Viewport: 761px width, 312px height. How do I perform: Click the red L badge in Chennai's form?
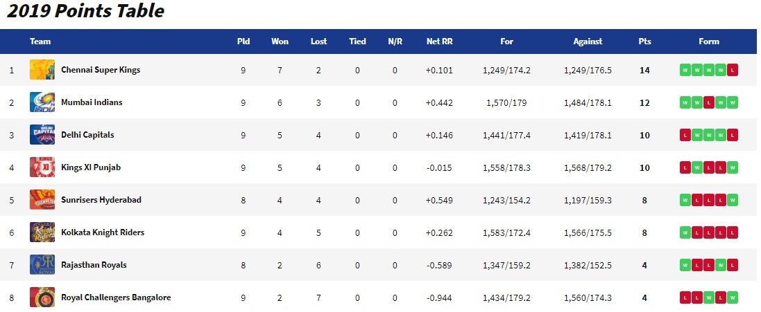click(733, 70)
